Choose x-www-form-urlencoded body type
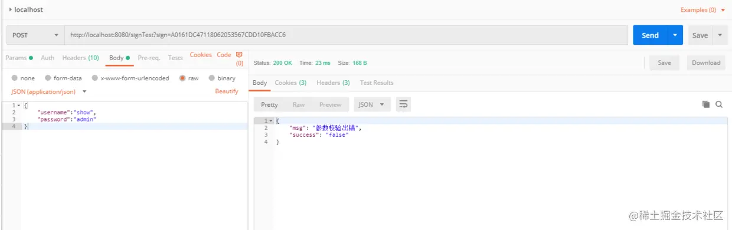 94,78
